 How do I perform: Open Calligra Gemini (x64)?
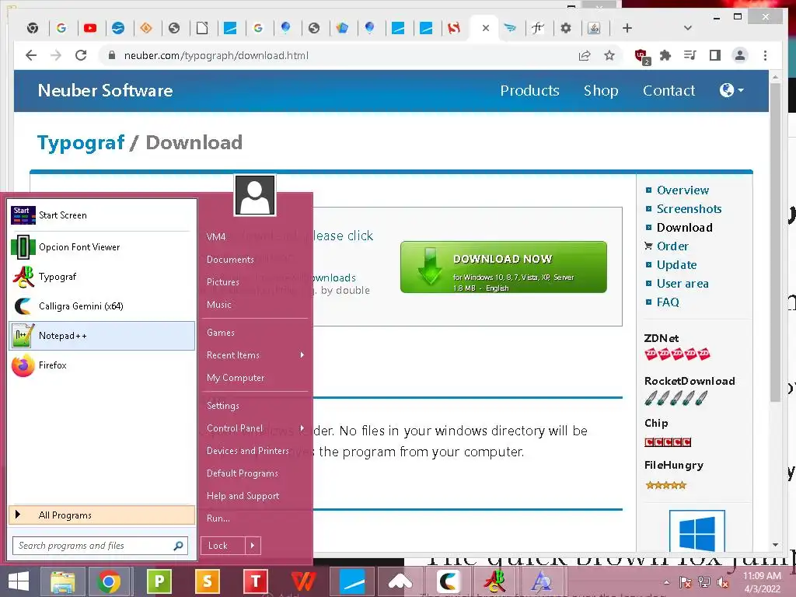coord(102,306)
